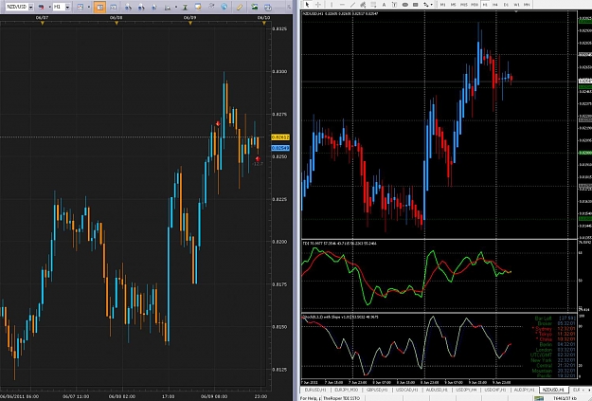592x401 pixels.
Task: Select the vertical line drawing tool
Action: click(332, 5)
